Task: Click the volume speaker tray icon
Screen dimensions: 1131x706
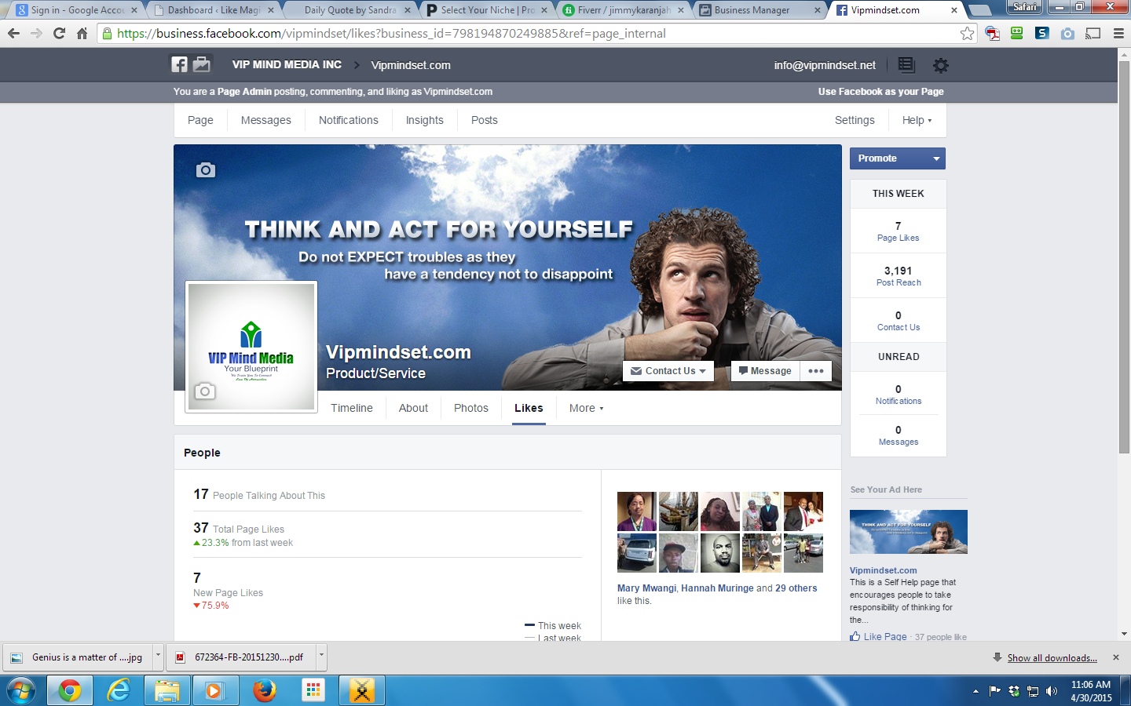Action: tap(1052, 691)
